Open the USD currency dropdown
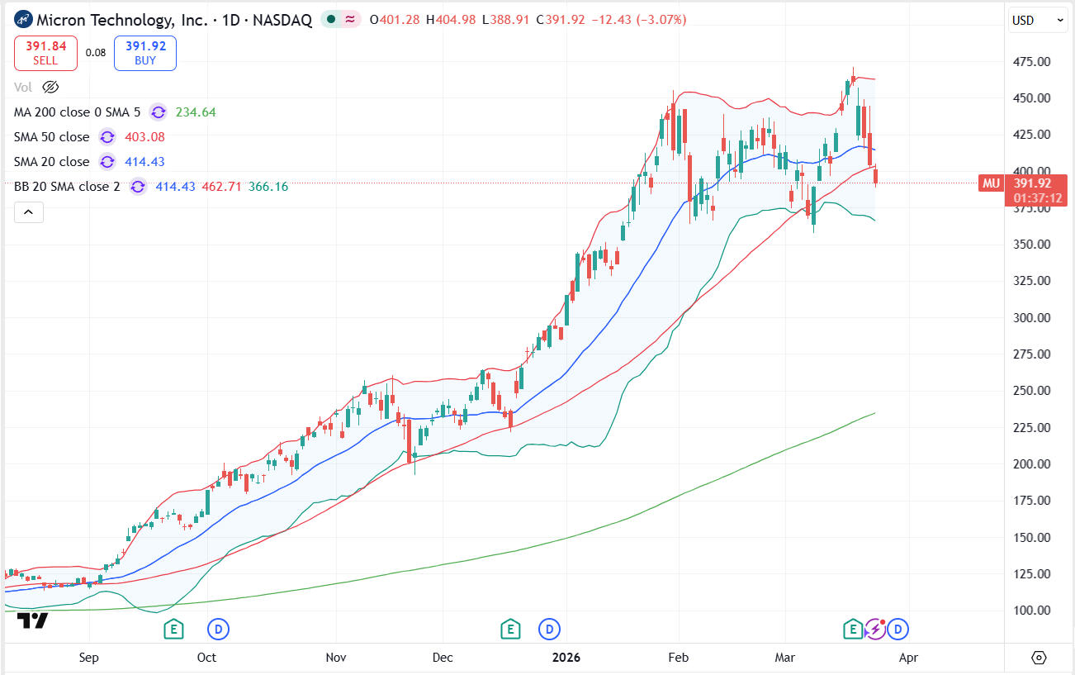 click(1037, 21)
